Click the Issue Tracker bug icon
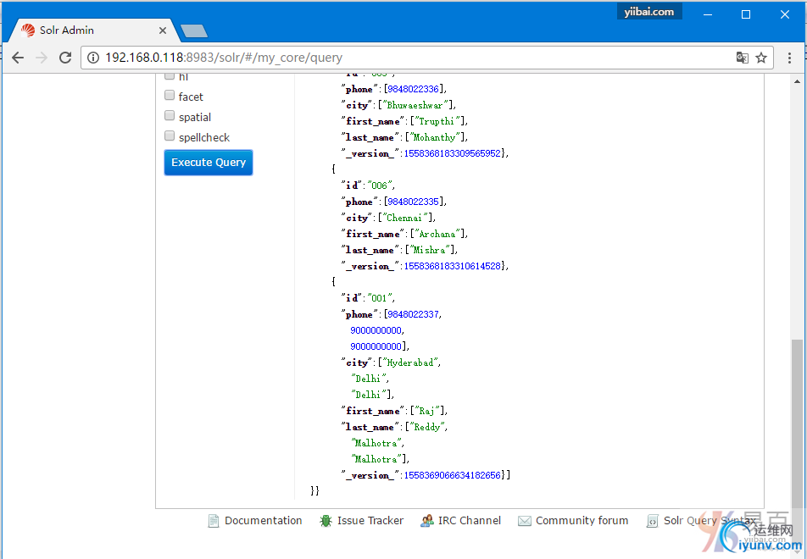807x559 pixels. [x=326, y=521]
